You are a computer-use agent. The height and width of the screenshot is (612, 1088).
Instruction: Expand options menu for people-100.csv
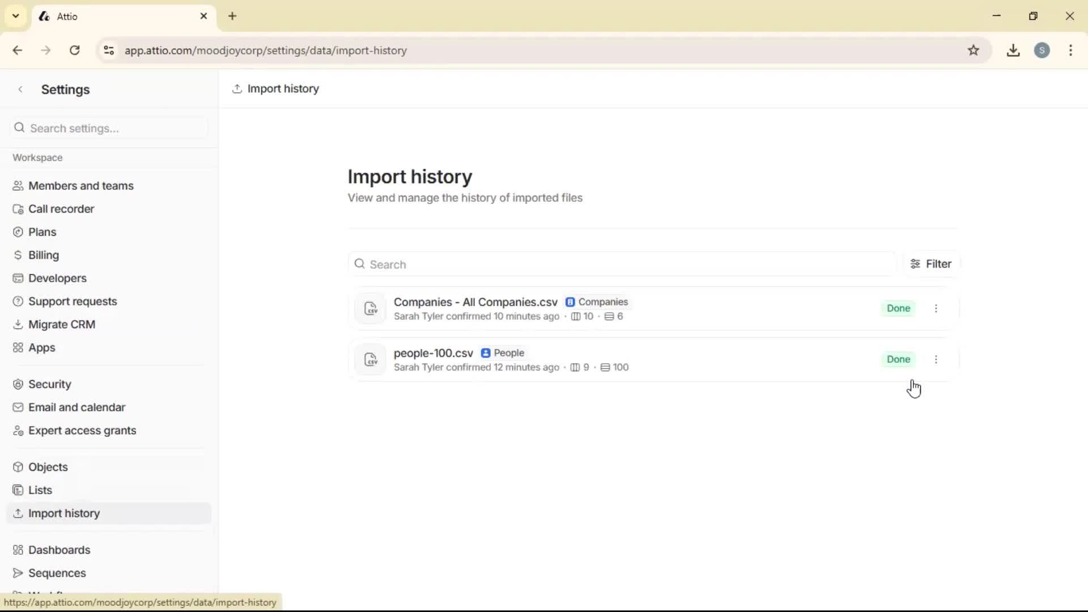(936, 359)
